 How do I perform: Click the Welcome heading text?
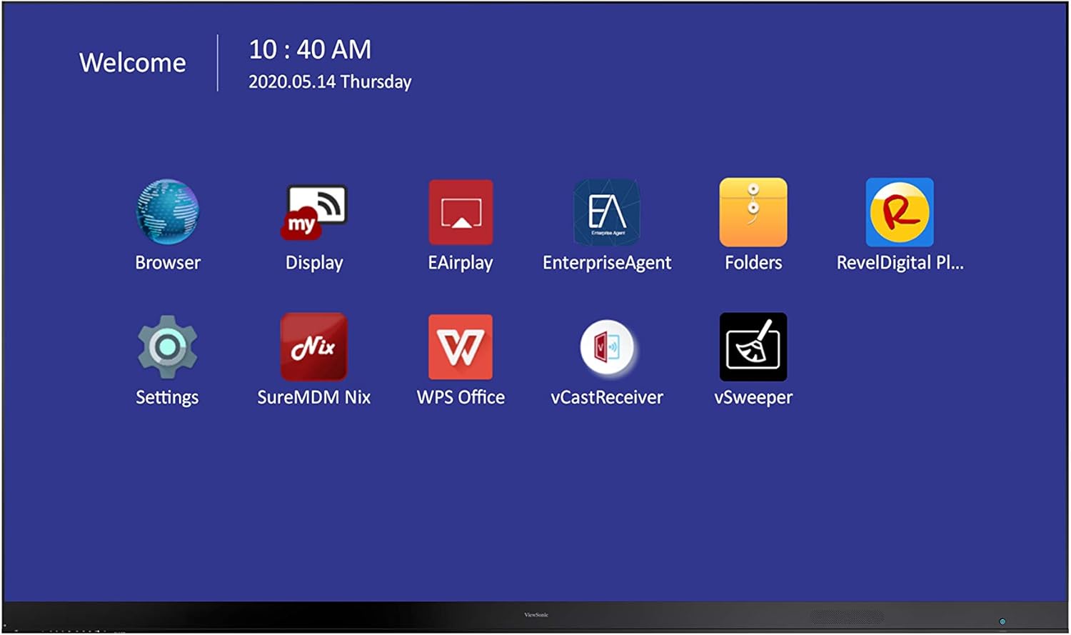[133, 63]
